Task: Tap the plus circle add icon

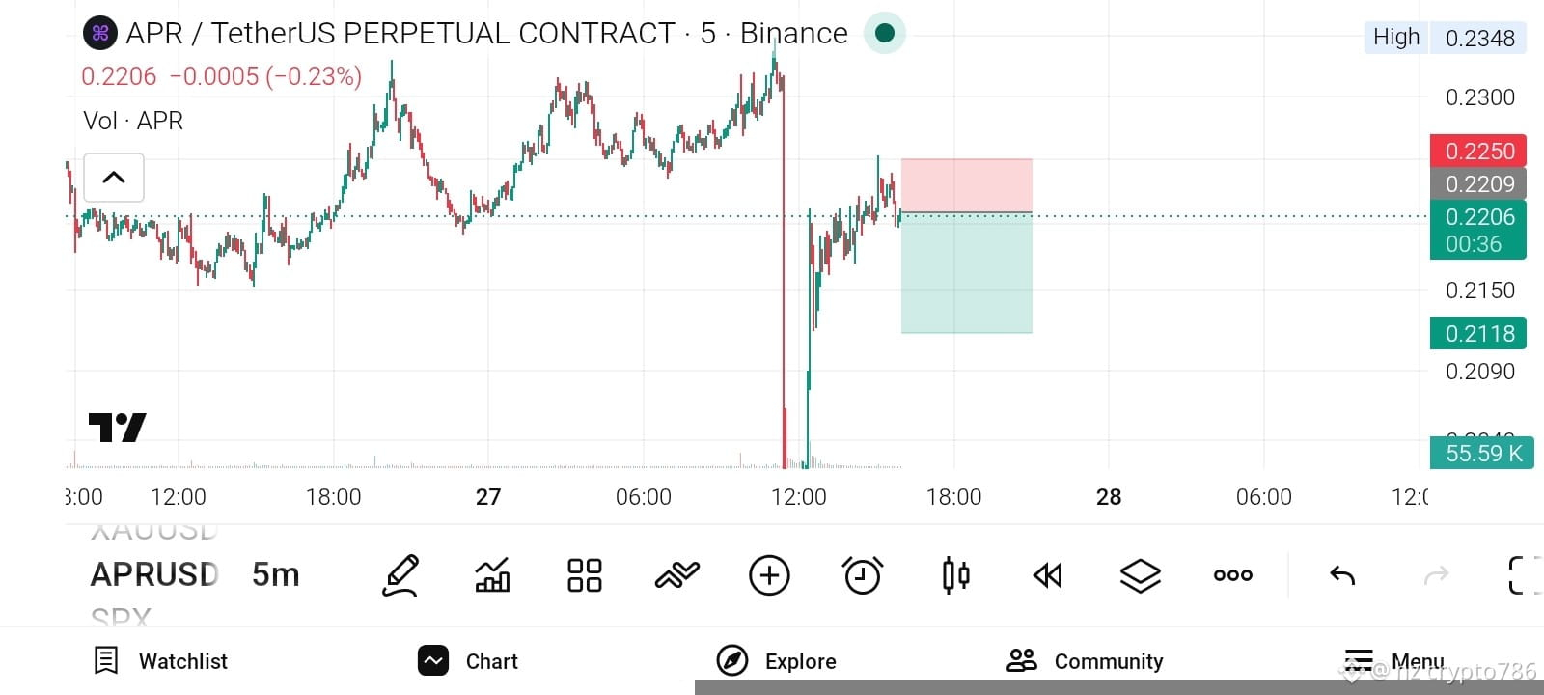Action: 769,575
